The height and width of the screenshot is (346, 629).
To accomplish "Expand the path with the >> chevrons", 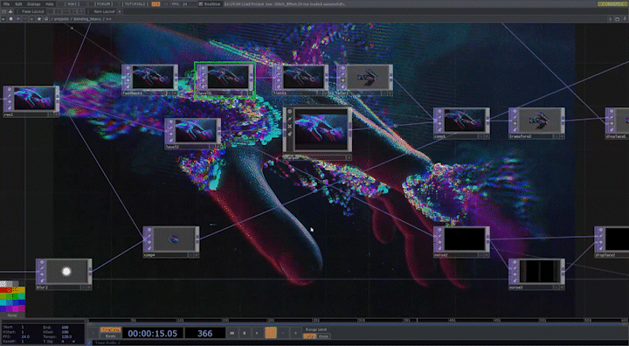I will pos(108,19).
